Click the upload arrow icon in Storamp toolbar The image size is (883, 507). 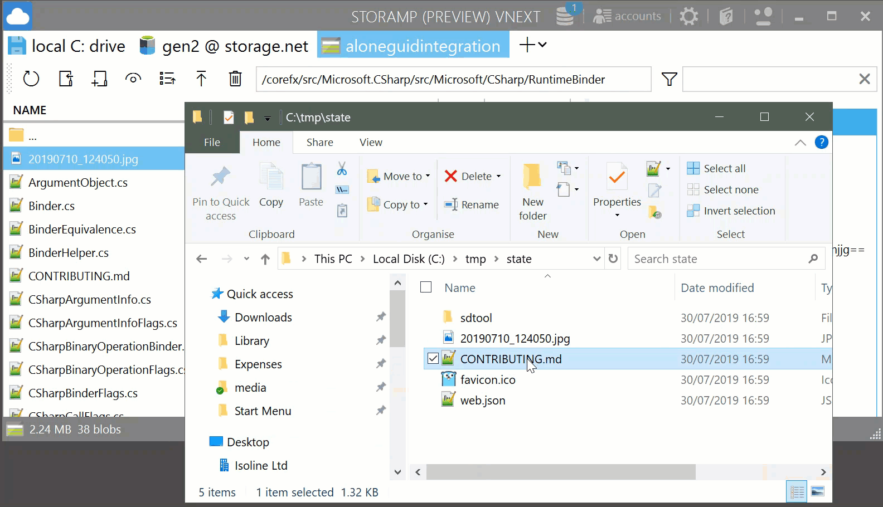(x=201, y=79)
